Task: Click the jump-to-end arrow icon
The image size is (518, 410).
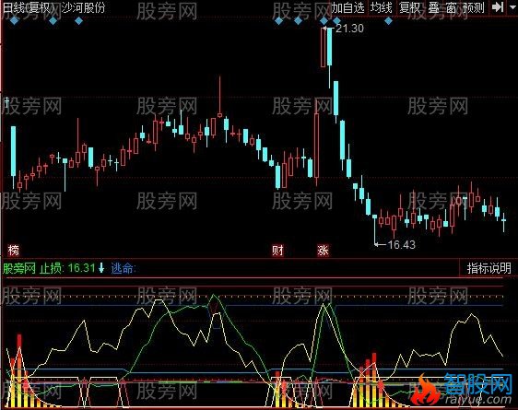Action: click(498, 6)
